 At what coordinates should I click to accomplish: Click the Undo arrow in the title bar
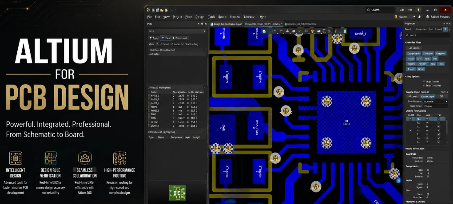[171, 10]
